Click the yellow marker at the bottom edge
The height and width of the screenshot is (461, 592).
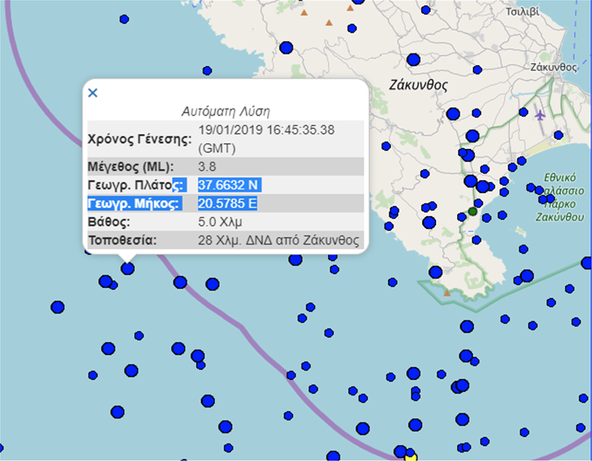tap(411, 457)
